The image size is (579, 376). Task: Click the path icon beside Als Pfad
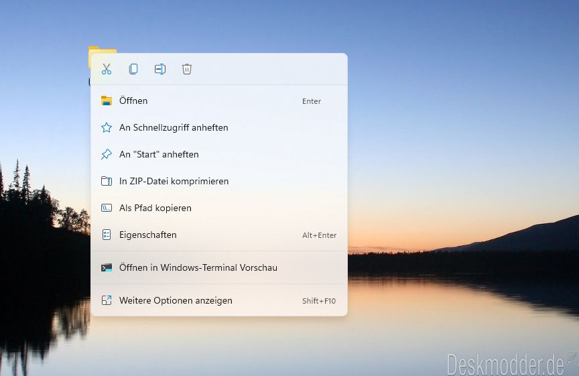coord(107,208)
